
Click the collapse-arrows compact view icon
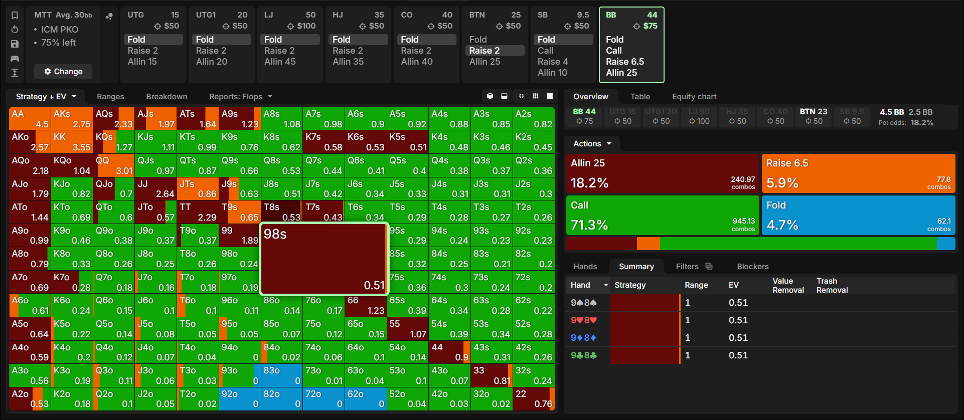click(521, 96)
